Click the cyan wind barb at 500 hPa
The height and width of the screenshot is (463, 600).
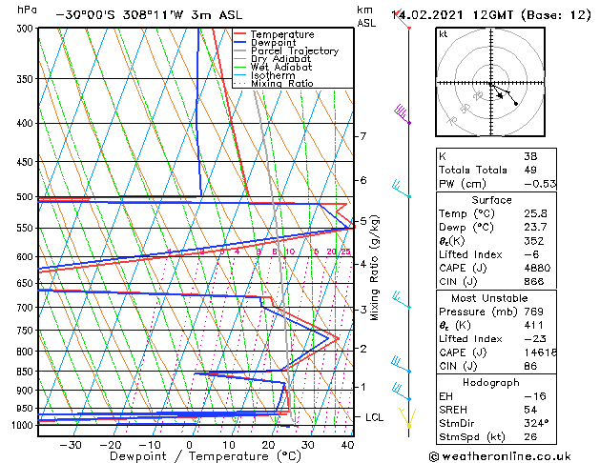(x=402, y=191)
